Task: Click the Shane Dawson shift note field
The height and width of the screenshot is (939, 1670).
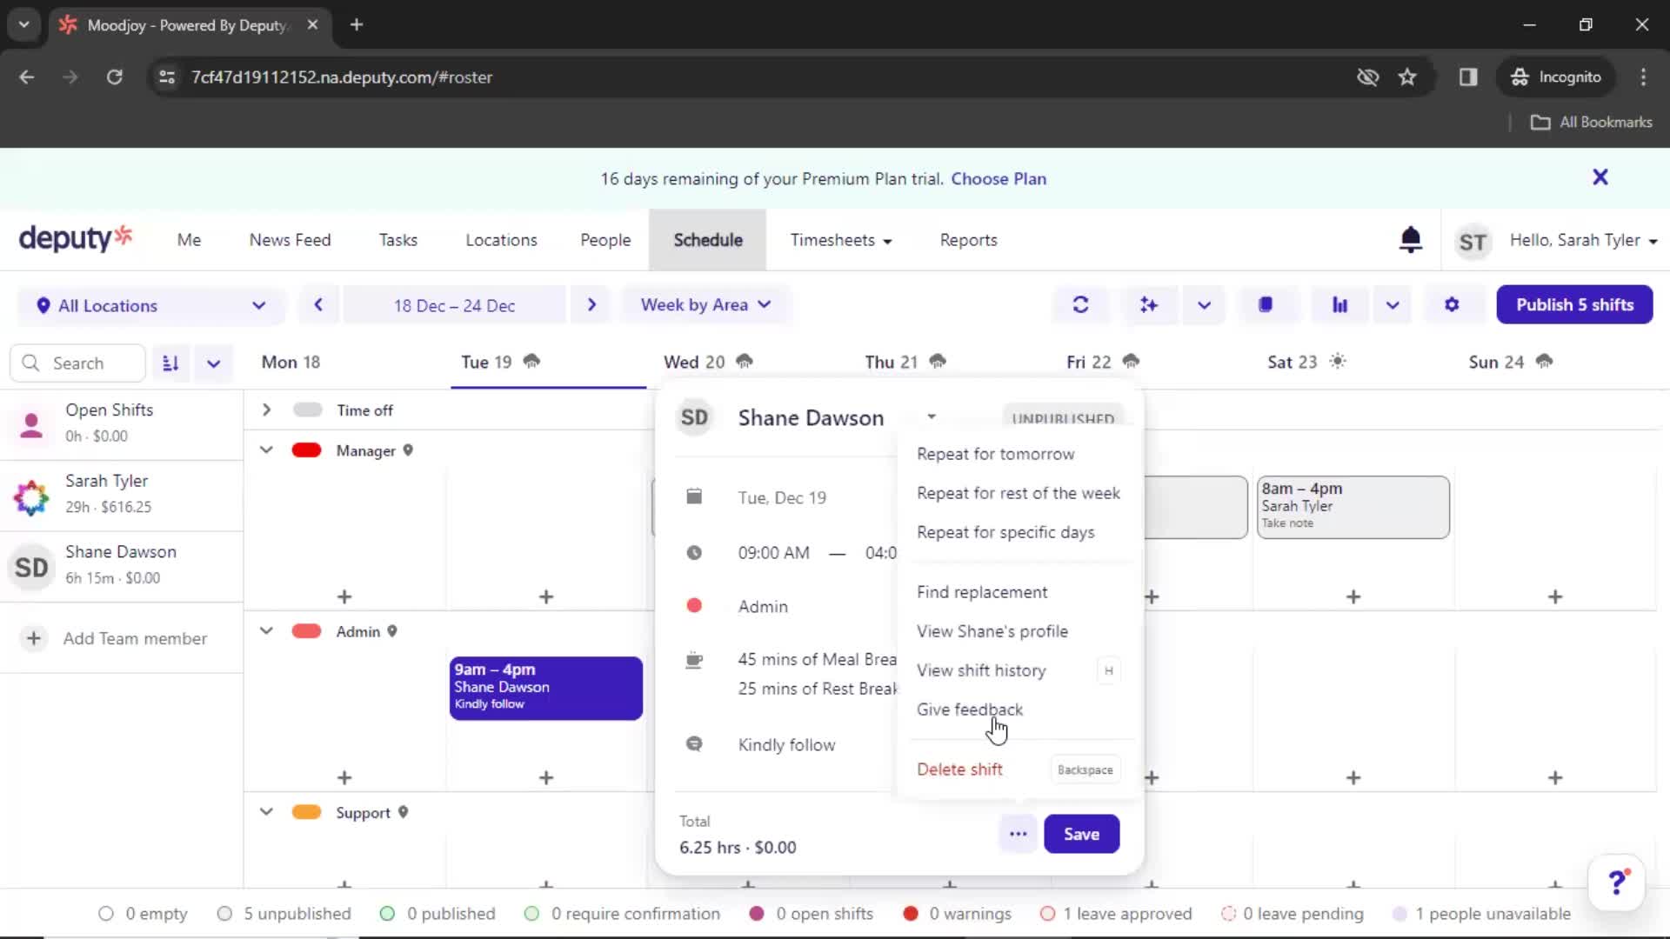Action: [787, 744]
